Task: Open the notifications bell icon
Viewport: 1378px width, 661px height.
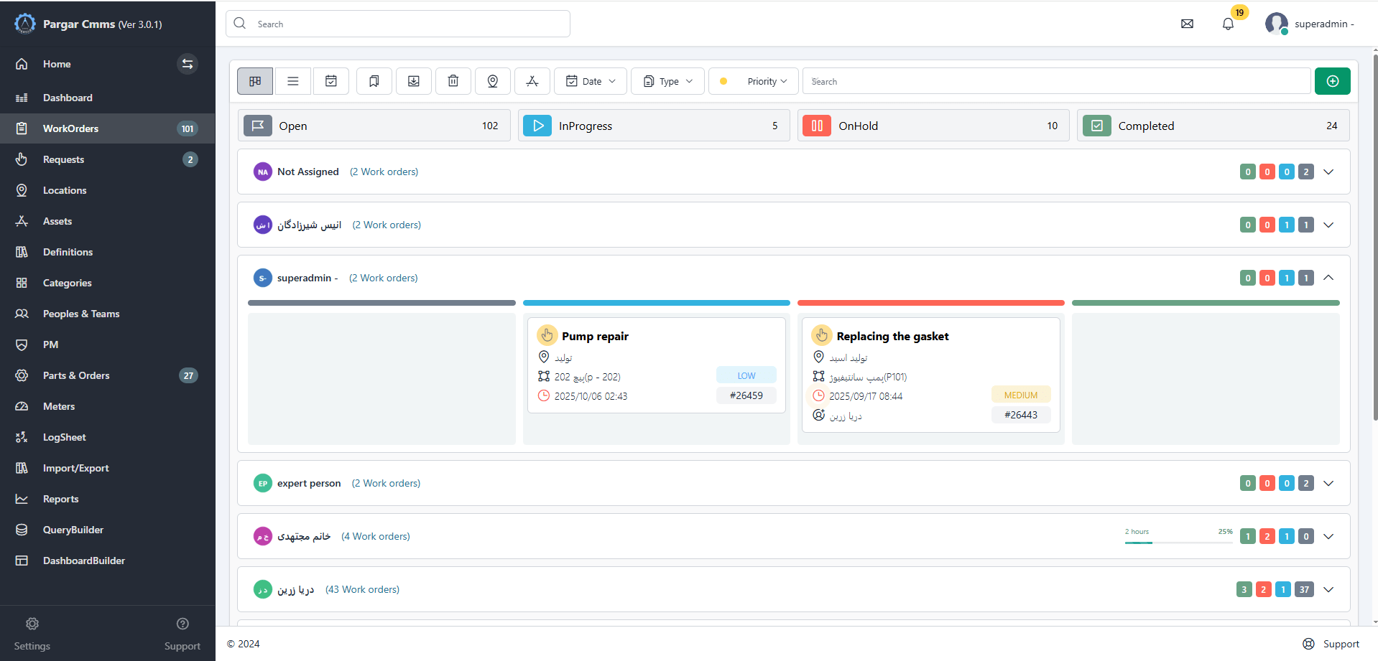Action: tap(1228, 24)
